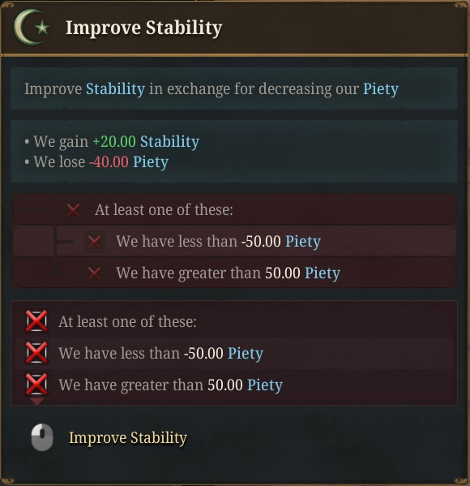Click the Piety link in the description text
Viewport: 470px width, 486px height.
coord(381,89)
